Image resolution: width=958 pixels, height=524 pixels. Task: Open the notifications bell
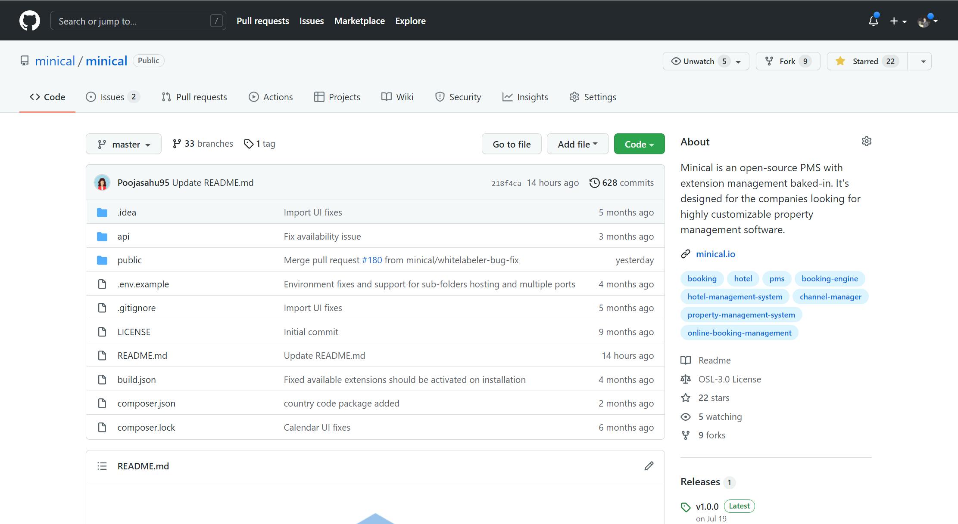[873, 21]
